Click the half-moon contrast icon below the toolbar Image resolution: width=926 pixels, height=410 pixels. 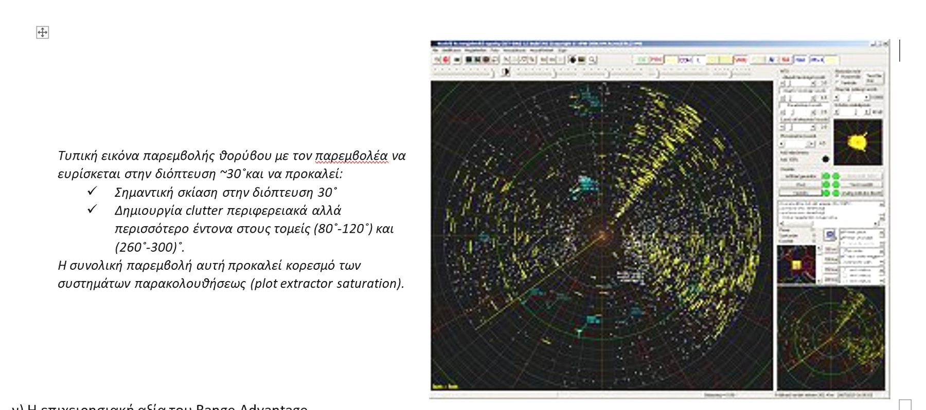506,72
